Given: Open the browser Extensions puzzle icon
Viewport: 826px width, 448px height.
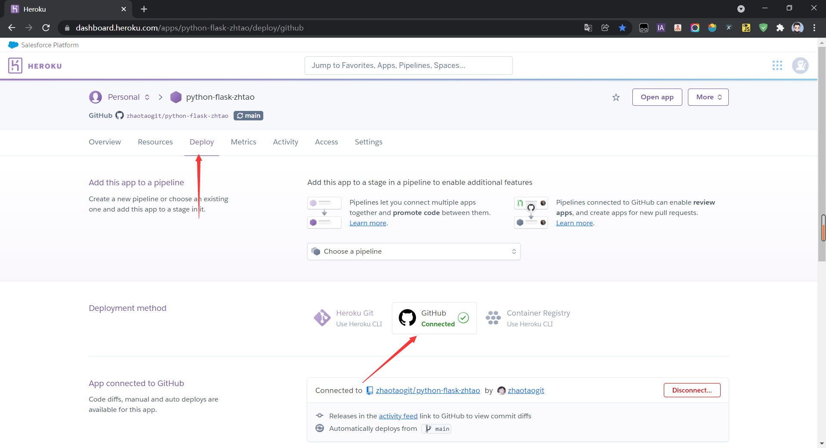Looking at the screenshot, I should click(x=780, y=28).
